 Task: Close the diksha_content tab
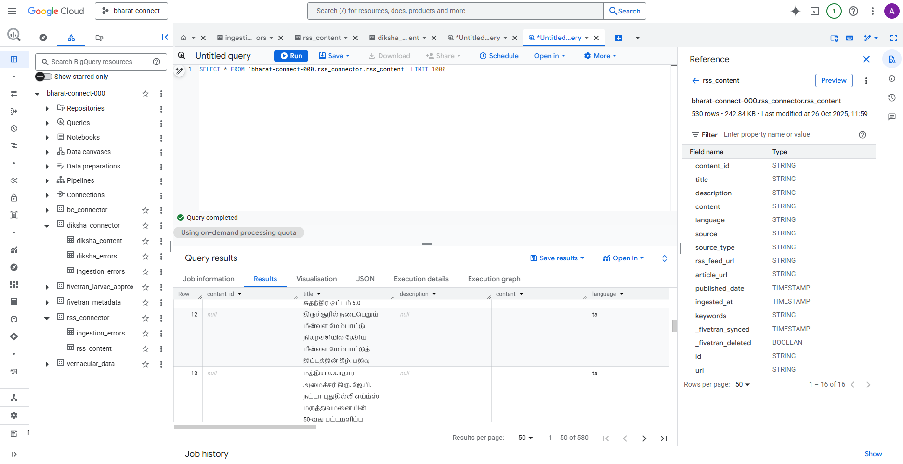tap(434, 38)
